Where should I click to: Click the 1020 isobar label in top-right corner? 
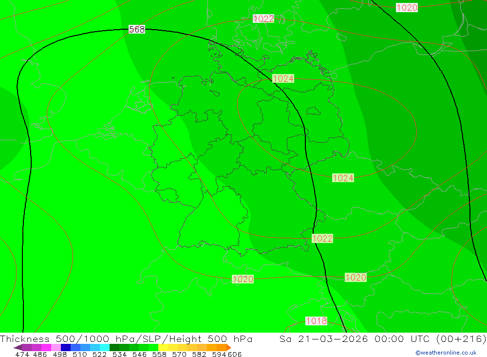[407, 7]
